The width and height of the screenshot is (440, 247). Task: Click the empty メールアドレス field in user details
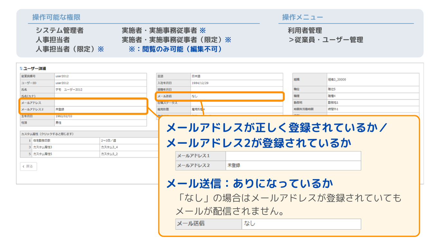100,103
